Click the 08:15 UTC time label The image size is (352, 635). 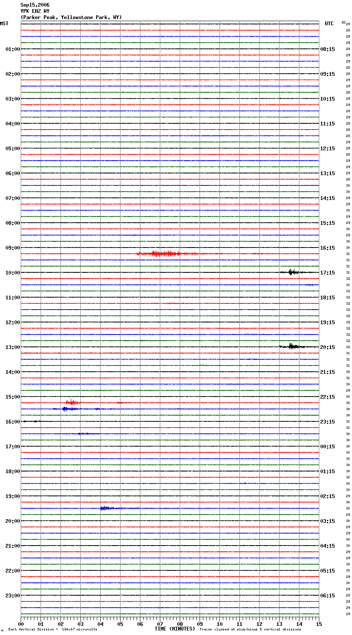(x=328, y=49)
